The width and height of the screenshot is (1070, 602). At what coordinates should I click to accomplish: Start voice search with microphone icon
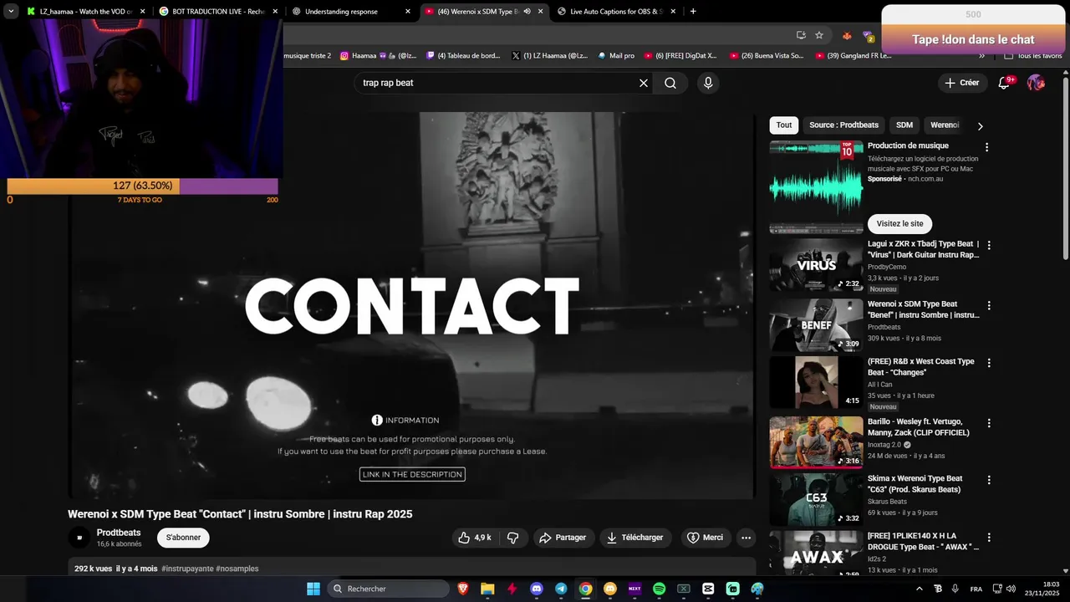pyautogui.click(x=708, y=83)
